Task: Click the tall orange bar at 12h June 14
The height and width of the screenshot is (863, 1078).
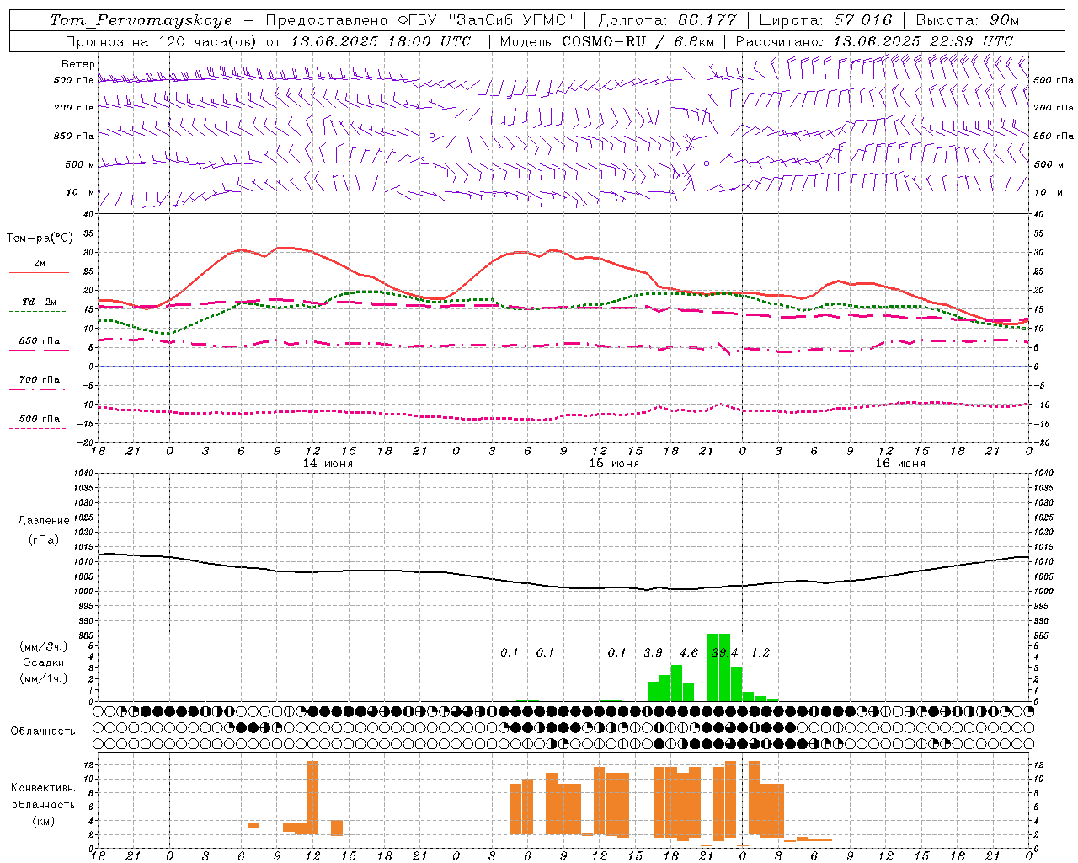Action: 312,797
